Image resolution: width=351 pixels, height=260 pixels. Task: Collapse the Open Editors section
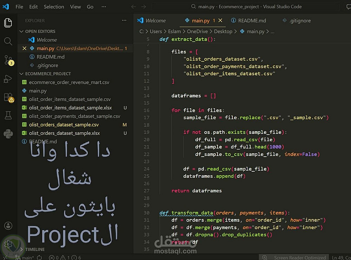(x=40, y=31)
